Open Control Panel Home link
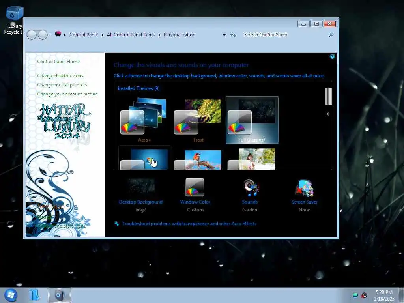Viewport: 404px width, 303px height. click(x=58, y=61)
